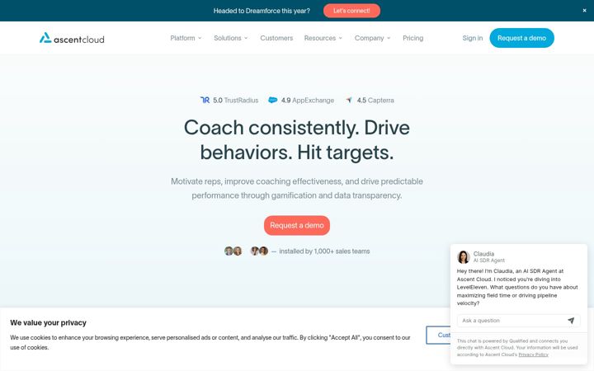
Task: Click the coral Request a demo button
Action: pyautogui.click(x=297, y=225)
